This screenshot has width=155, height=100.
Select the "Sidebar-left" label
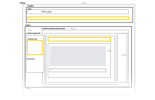pyautogui.click(x=32, y=39)
